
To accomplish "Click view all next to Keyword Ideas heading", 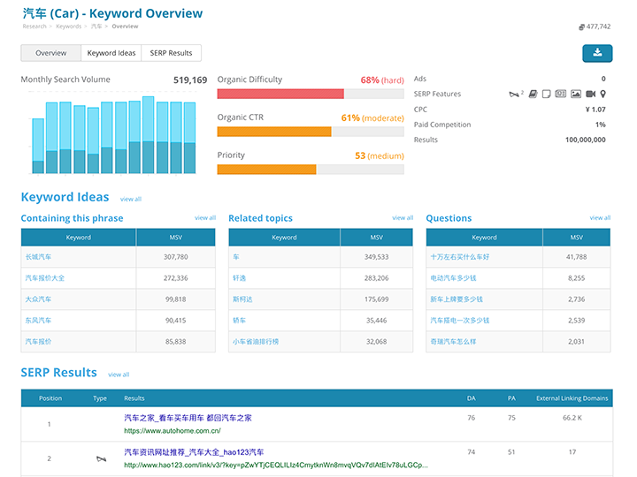I will click(130, 199).
